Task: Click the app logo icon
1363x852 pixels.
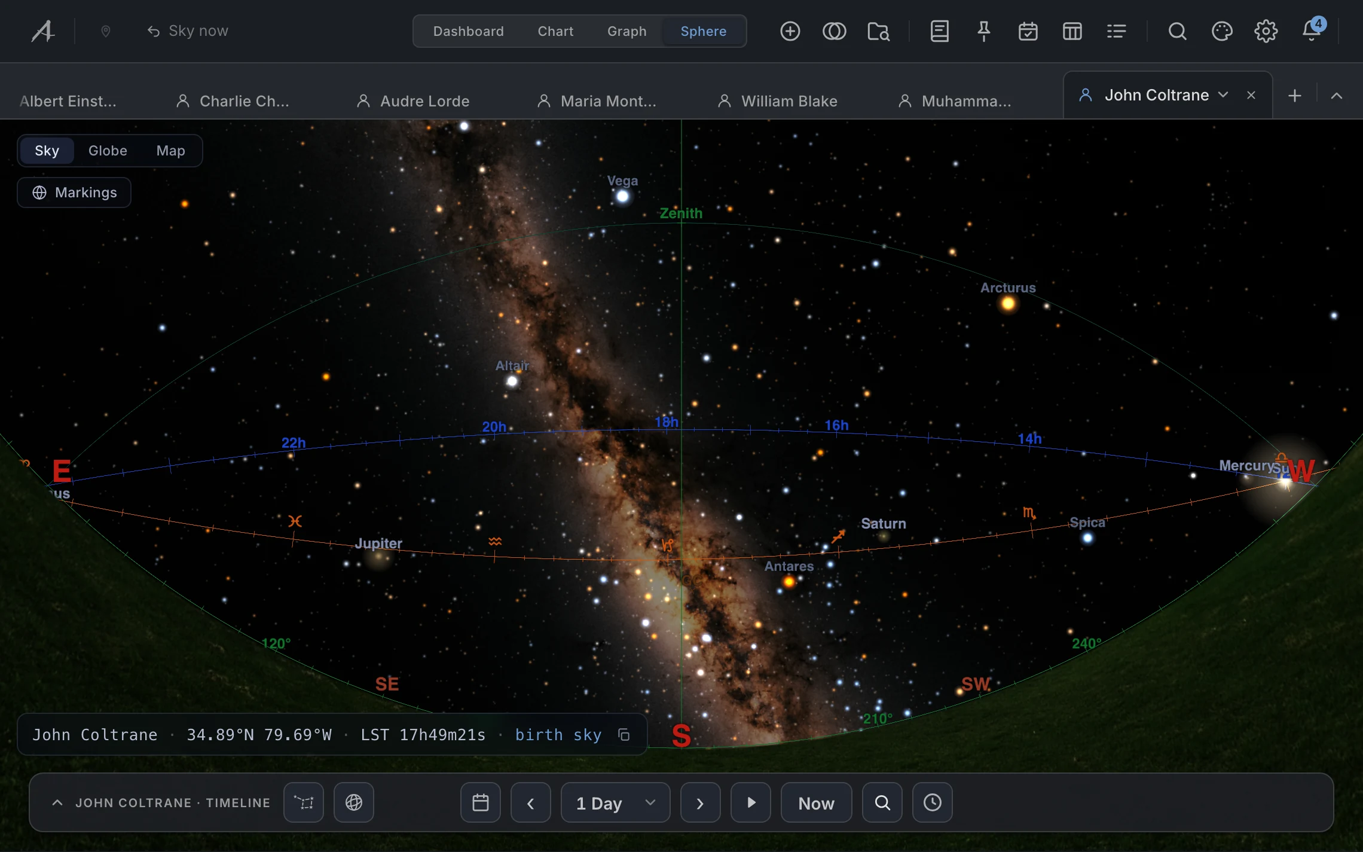Action: tap(43, 31)
